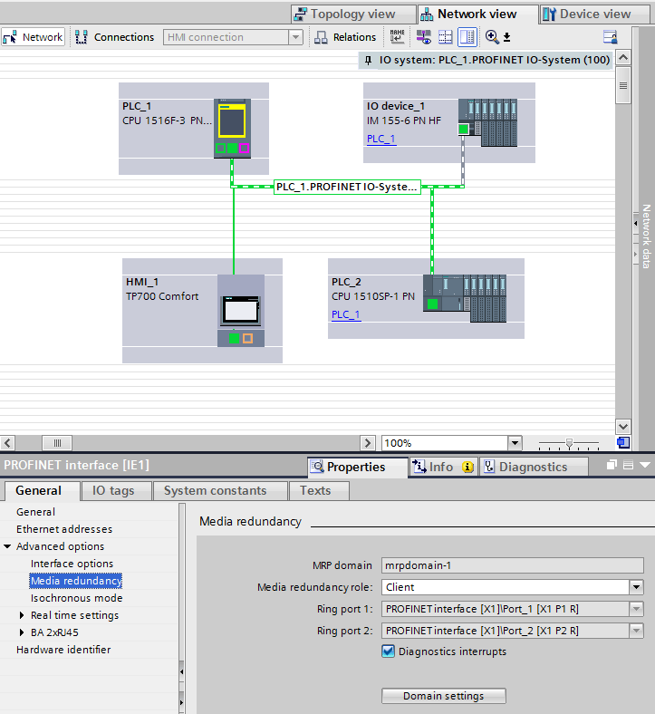
Task: Expand the Network data side panel
Action: (635, 223)
